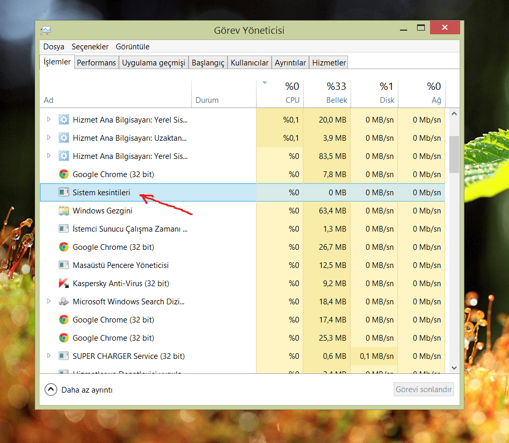The width and height of the screenshot is (509, 443).
Task: Sort by the Bellek column header
Action: coord(327,94)
